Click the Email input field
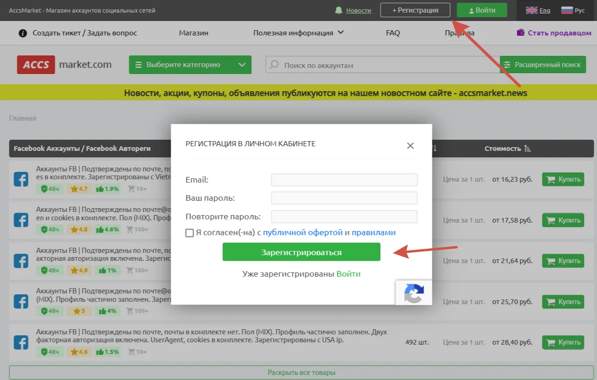 344,180
